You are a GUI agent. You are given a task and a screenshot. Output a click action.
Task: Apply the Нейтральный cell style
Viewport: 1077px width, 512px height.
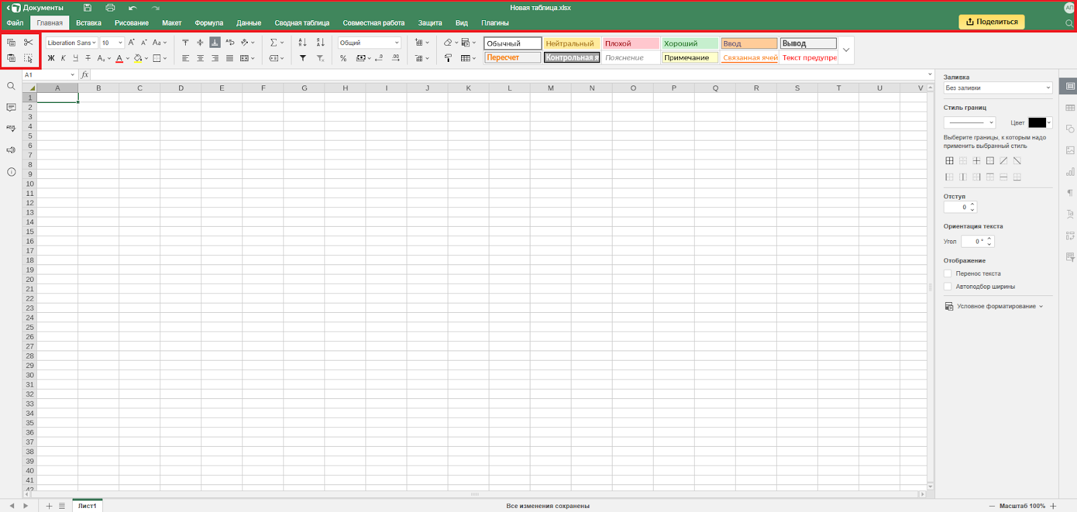571,43
